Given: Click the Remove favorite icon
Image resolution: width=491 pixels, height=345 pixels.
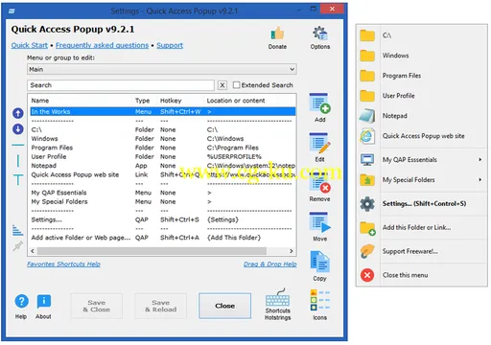Looking at the screenshot, I should [319, 183].
